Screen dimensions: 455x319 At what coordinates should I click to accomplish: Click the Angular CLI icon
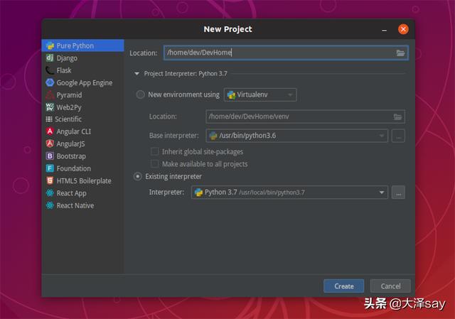pos(50,131)
